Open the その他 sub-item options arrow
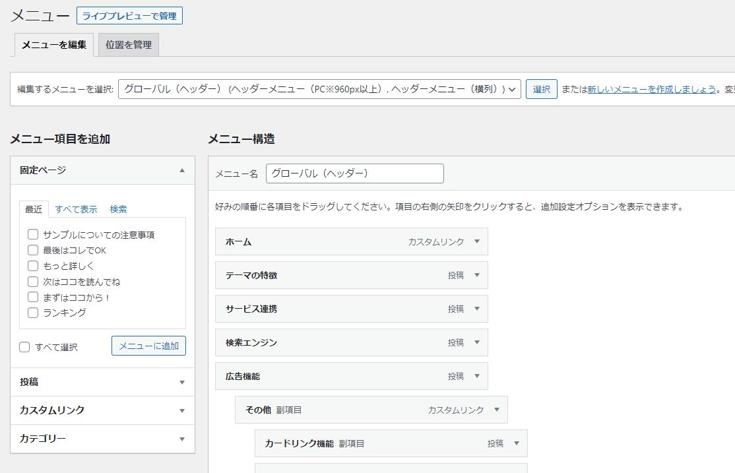This screenshot has width=735, height=473. (497, 410)
